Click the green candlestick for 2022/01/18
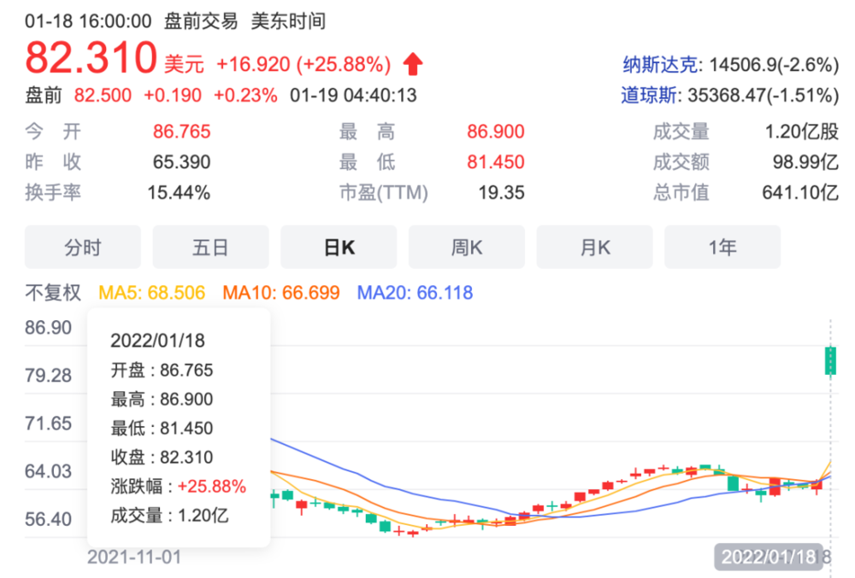This screenshot has width=855, height=578. pyautogui.click(x=829, y=360)
